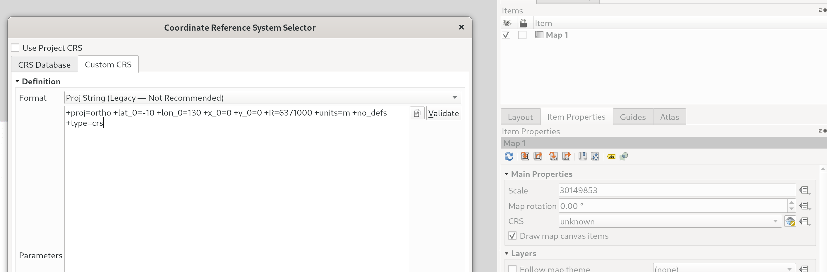Set map extent to match main canvas
The width and height of the screenshot is (827, 272).
pyautogui.click(x=525, y=156)
